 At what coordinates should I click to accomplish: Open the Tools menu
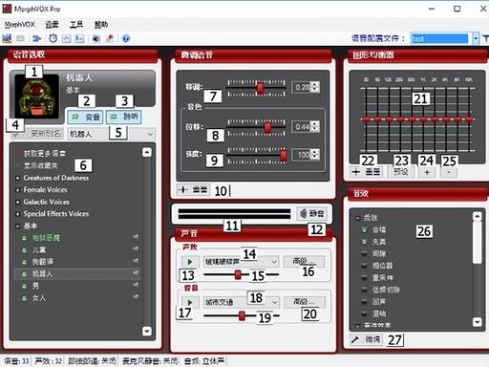pos(76,25)
